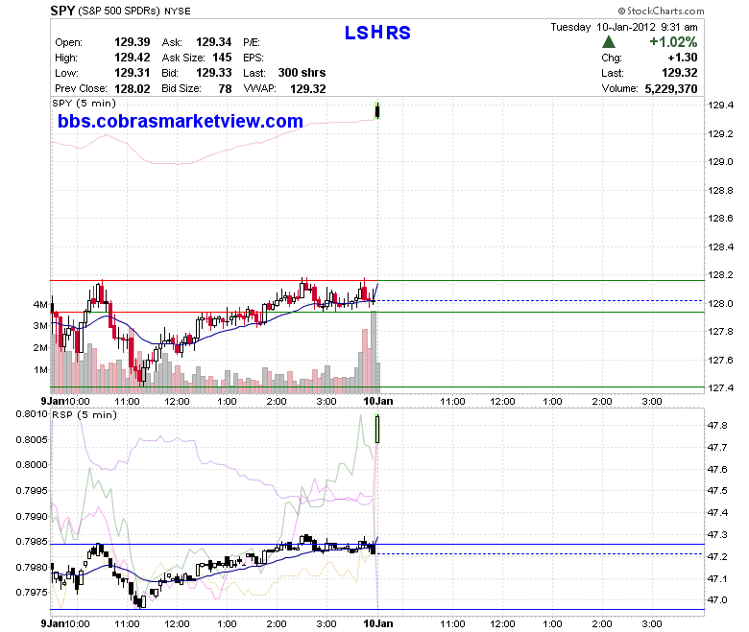The height and width of the screenshot is (632, 749).
Task: Select the Open value 129.39
Action: click(x=133, y=42)
